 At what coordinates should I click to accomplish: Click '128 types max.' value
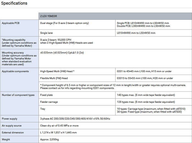click(x=146, y=102)
